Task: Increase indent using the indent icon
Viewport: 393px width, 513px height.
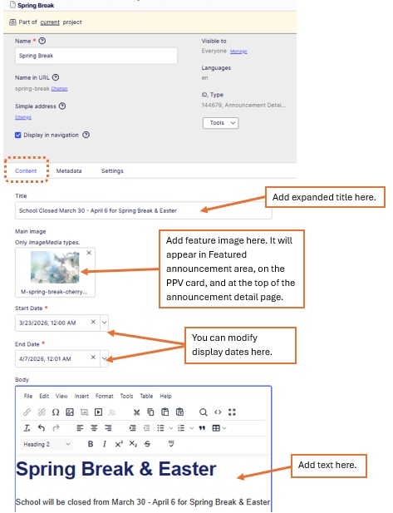Action: (132, 428)
